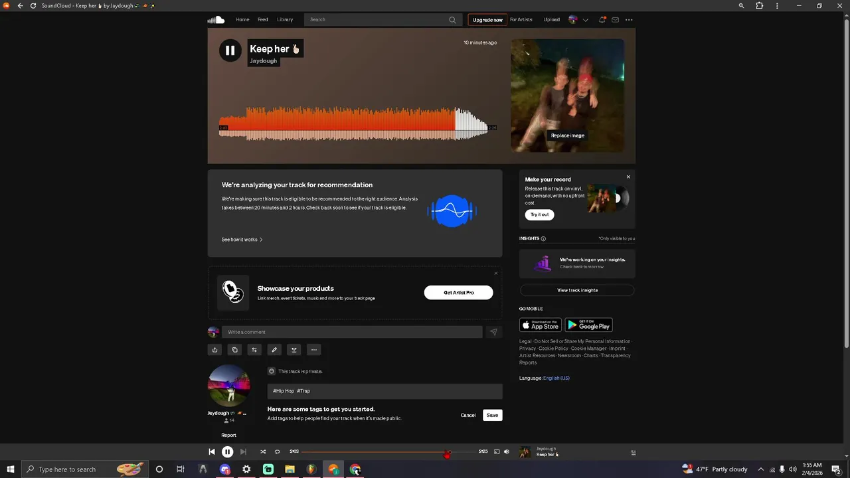850x478 pixels.
Task: Open For Artists page
Action: (x=521, y=19)
